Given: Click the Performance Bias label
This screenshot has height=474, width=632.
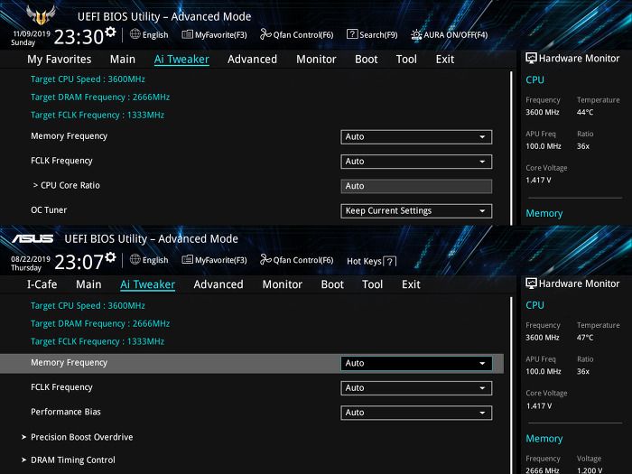Looking at the screenshot, I should [66, 412].
